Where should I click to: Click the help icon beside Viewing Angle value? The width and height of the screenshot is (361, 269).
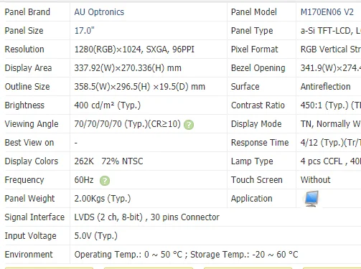189,125
